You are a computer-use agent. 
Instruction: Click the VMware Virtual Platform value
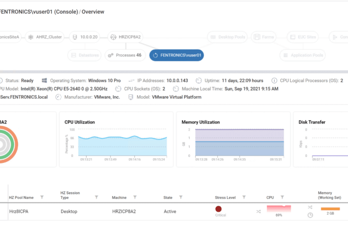pos(177,97)
